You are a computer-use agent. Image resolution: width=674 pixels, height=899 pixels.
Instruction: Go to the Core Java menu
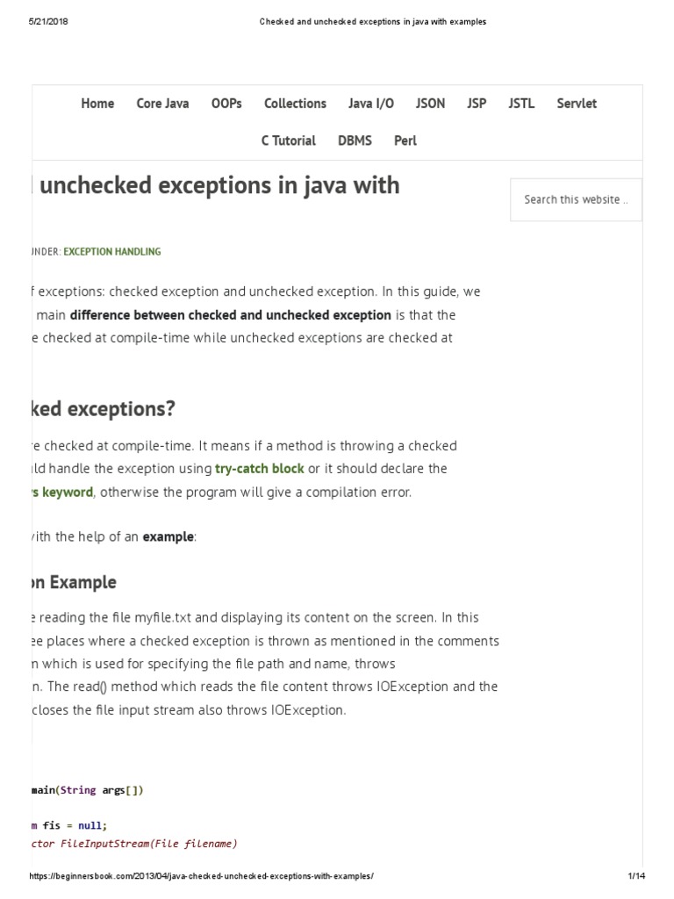click(162, 104)
